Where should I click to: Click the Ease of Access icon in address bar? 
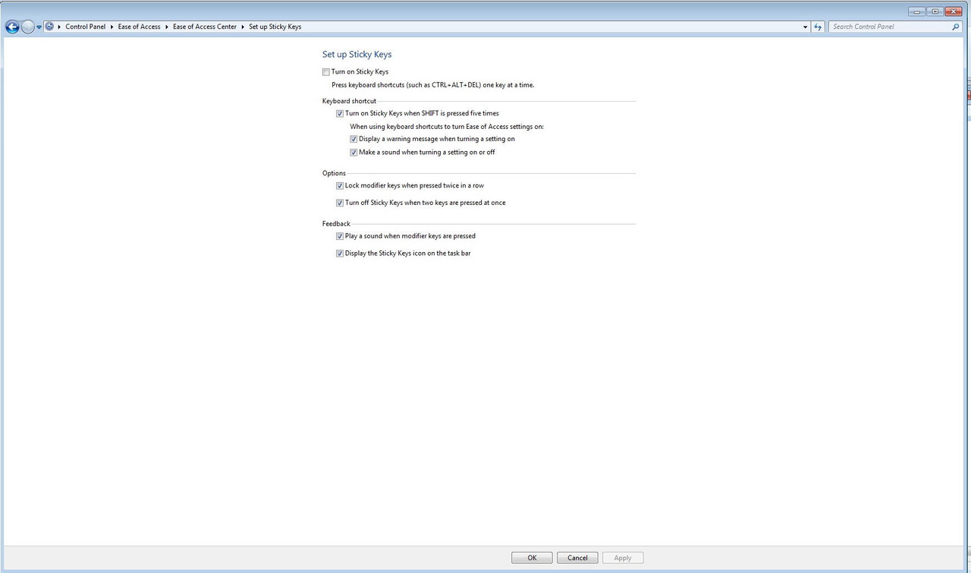(x=49, y=27)
